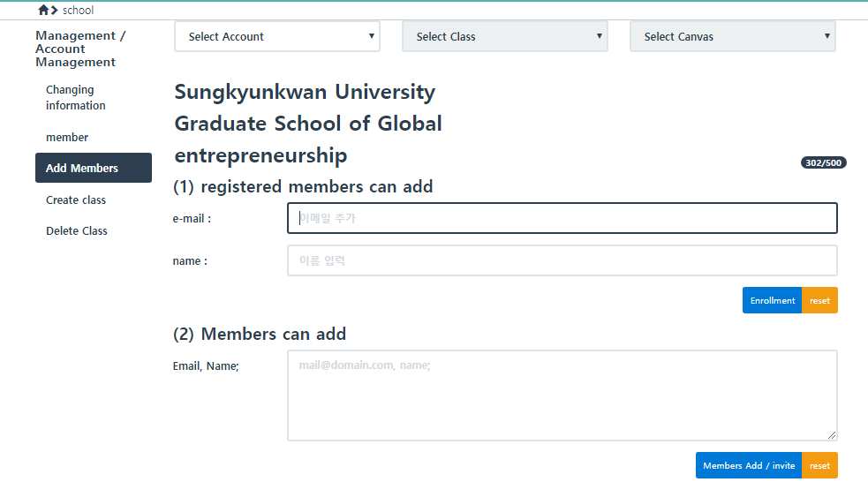Click the school breadcrumb link
868x482 pixels.
coord(78,10)
